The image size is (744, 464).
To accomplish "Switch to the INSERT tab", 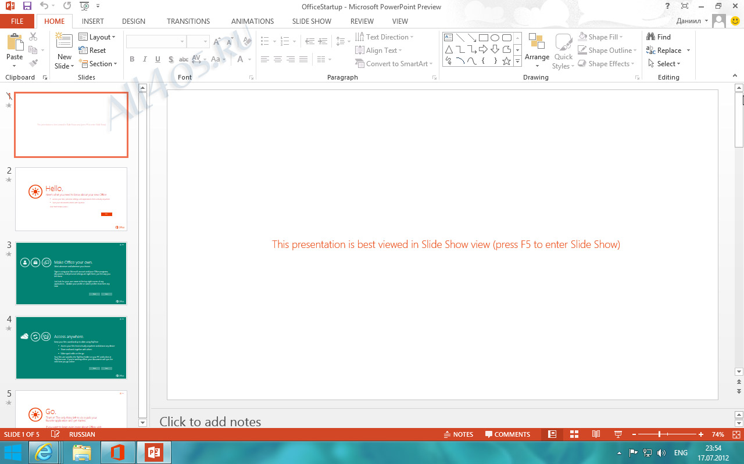I will (93, 21).
